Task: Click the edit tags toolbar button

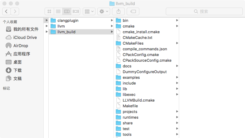Action: 133,11
